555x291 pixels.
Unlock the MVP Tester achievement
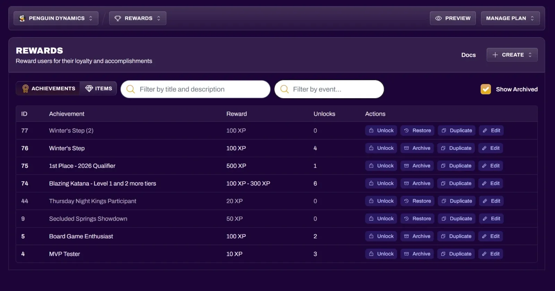(x=381, y=254)
